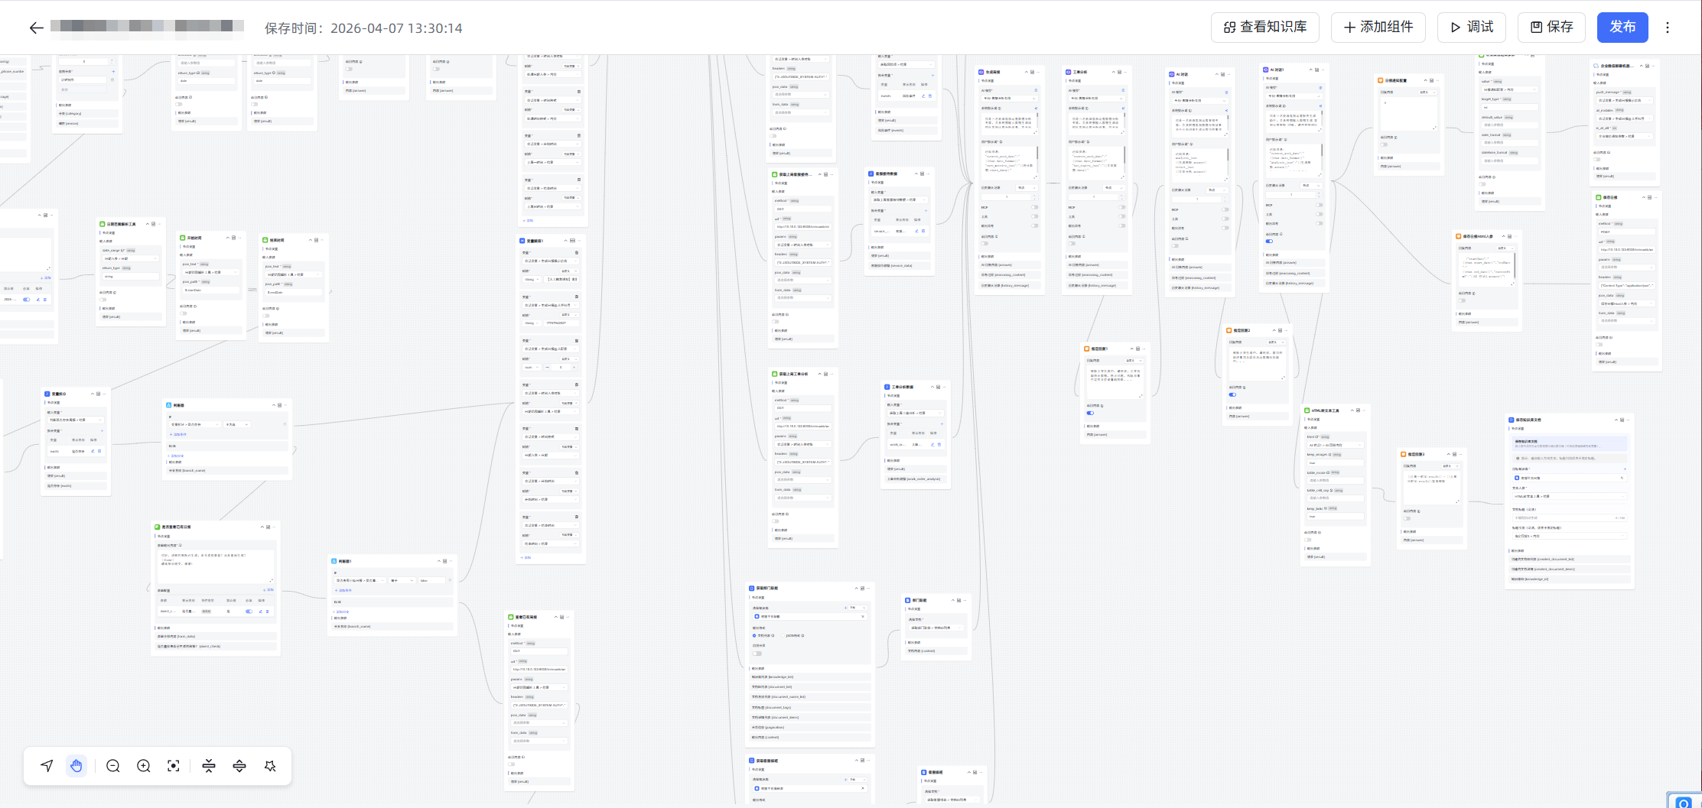The image size is (1702, 808).
Task: Click the blue 发布 button
Action: click(x=1622, y=28)
